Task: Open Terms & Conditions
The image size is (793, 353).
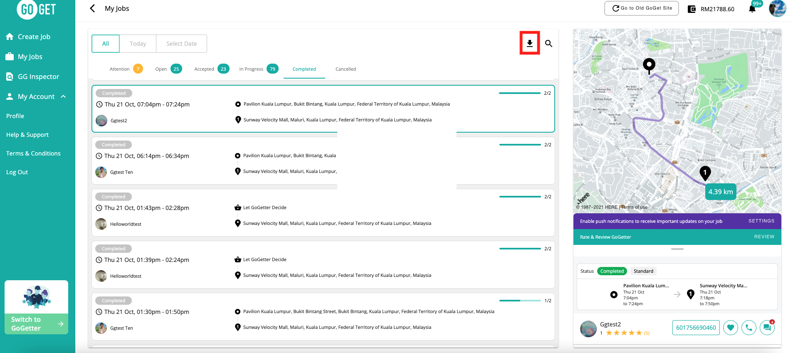Action: pos(33,153)
